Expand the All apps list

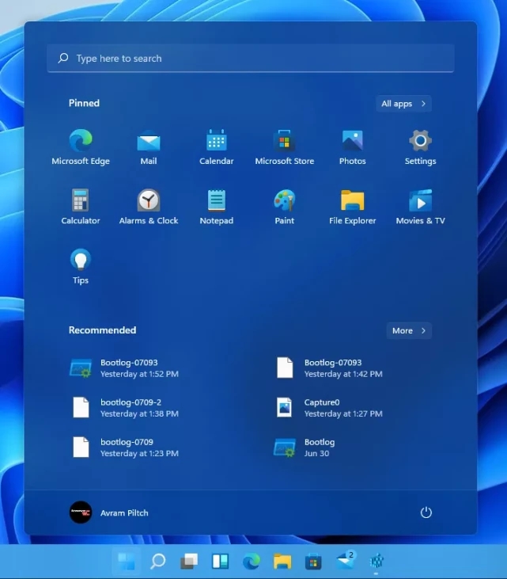(x=403, y=104)
